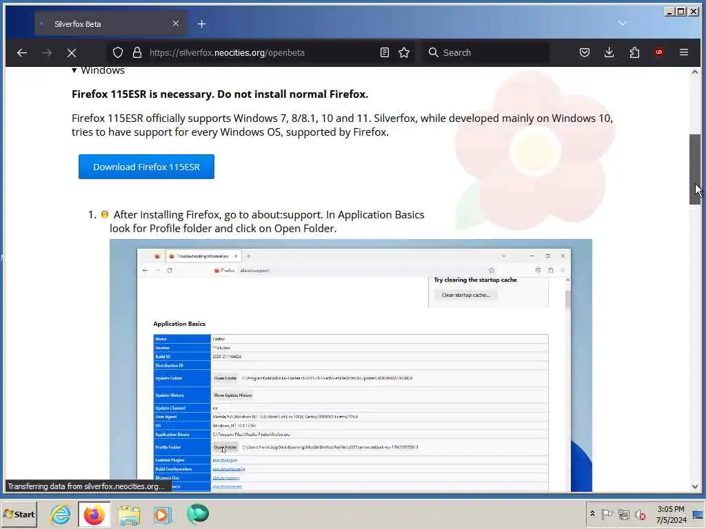Click Download Firefox 115ESR button
The height and width of the screenshot is (529, 706).
[146, 167]
